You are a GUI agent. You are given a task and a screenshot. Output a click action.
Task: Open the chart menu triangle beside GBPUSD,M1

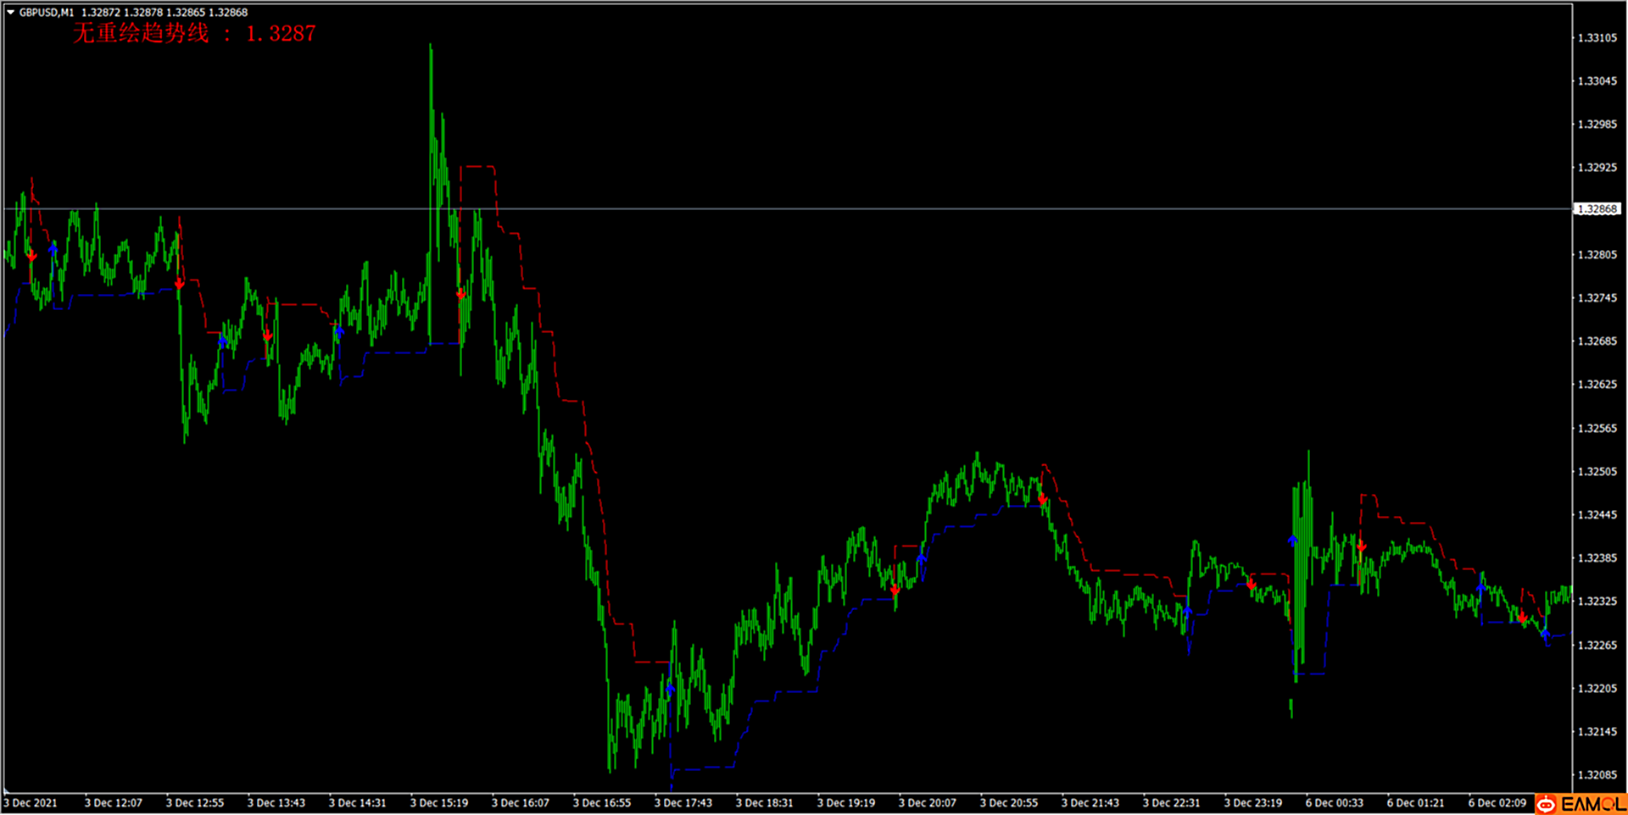point(10,13)
